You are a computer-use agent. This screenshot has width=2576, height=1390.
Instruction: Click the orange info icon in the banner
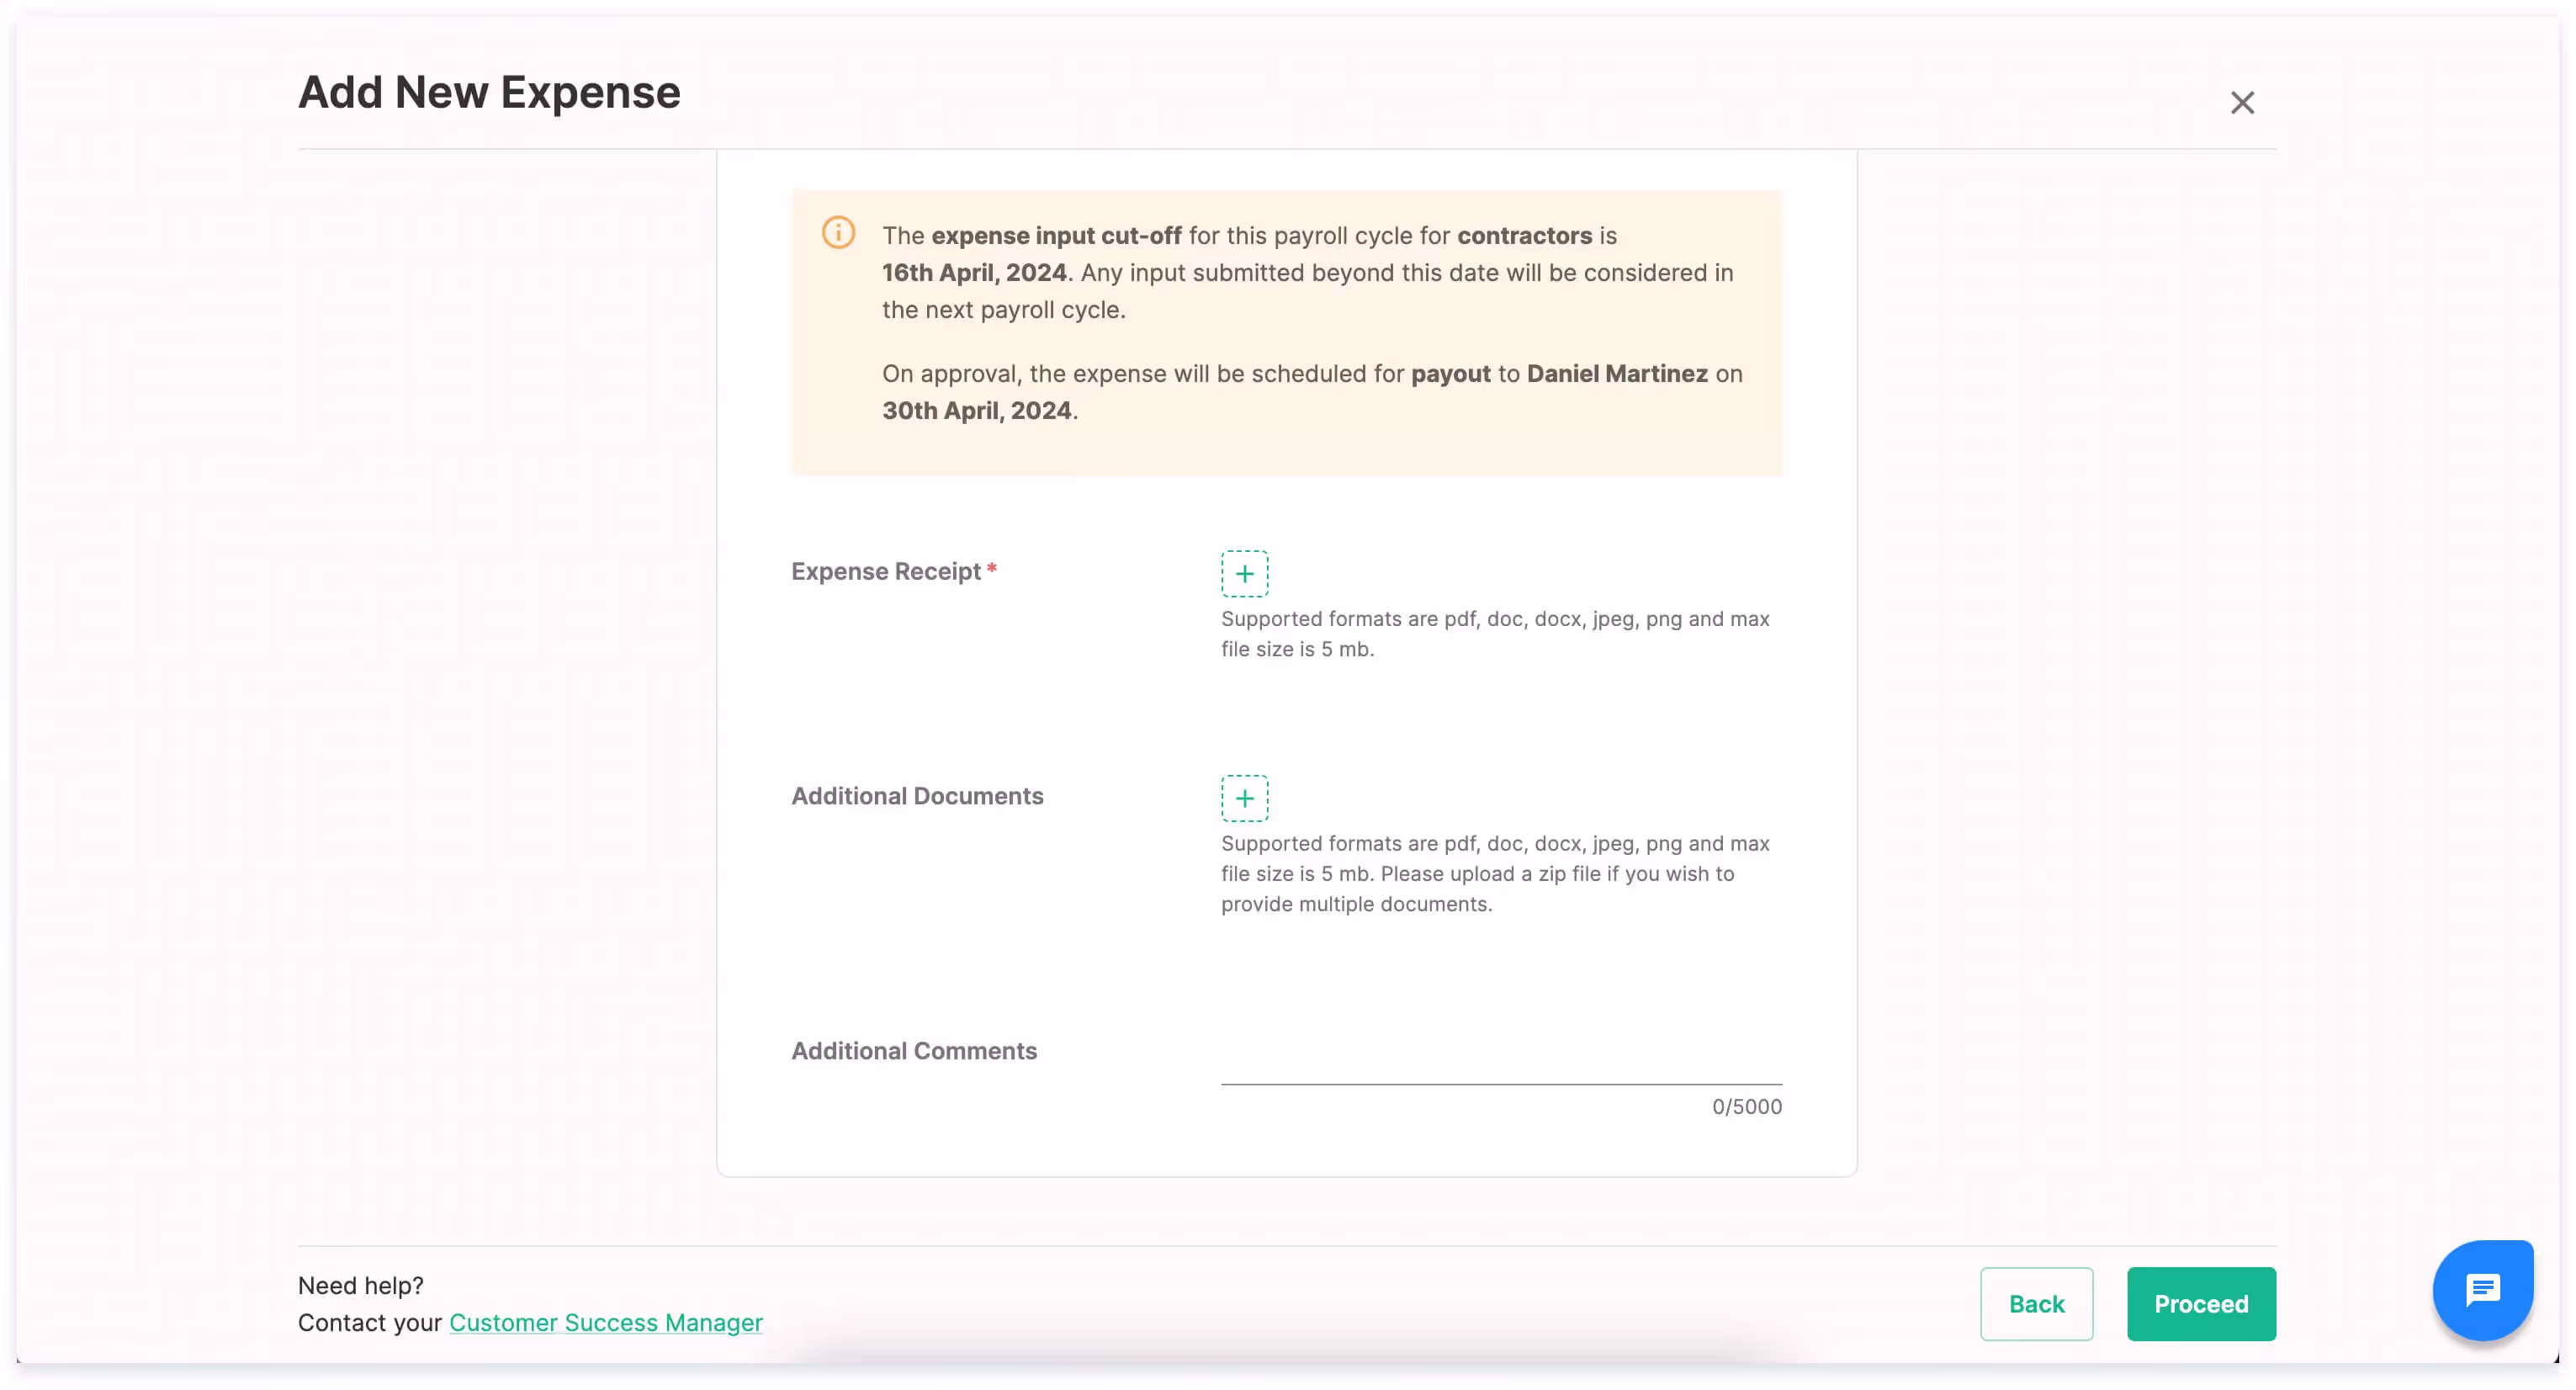pos(838,233)
